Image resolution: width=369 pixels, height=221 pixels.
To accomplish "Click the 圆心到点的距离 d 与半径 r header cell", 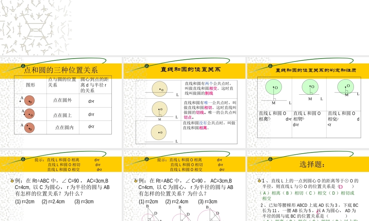I will point(95,85).
